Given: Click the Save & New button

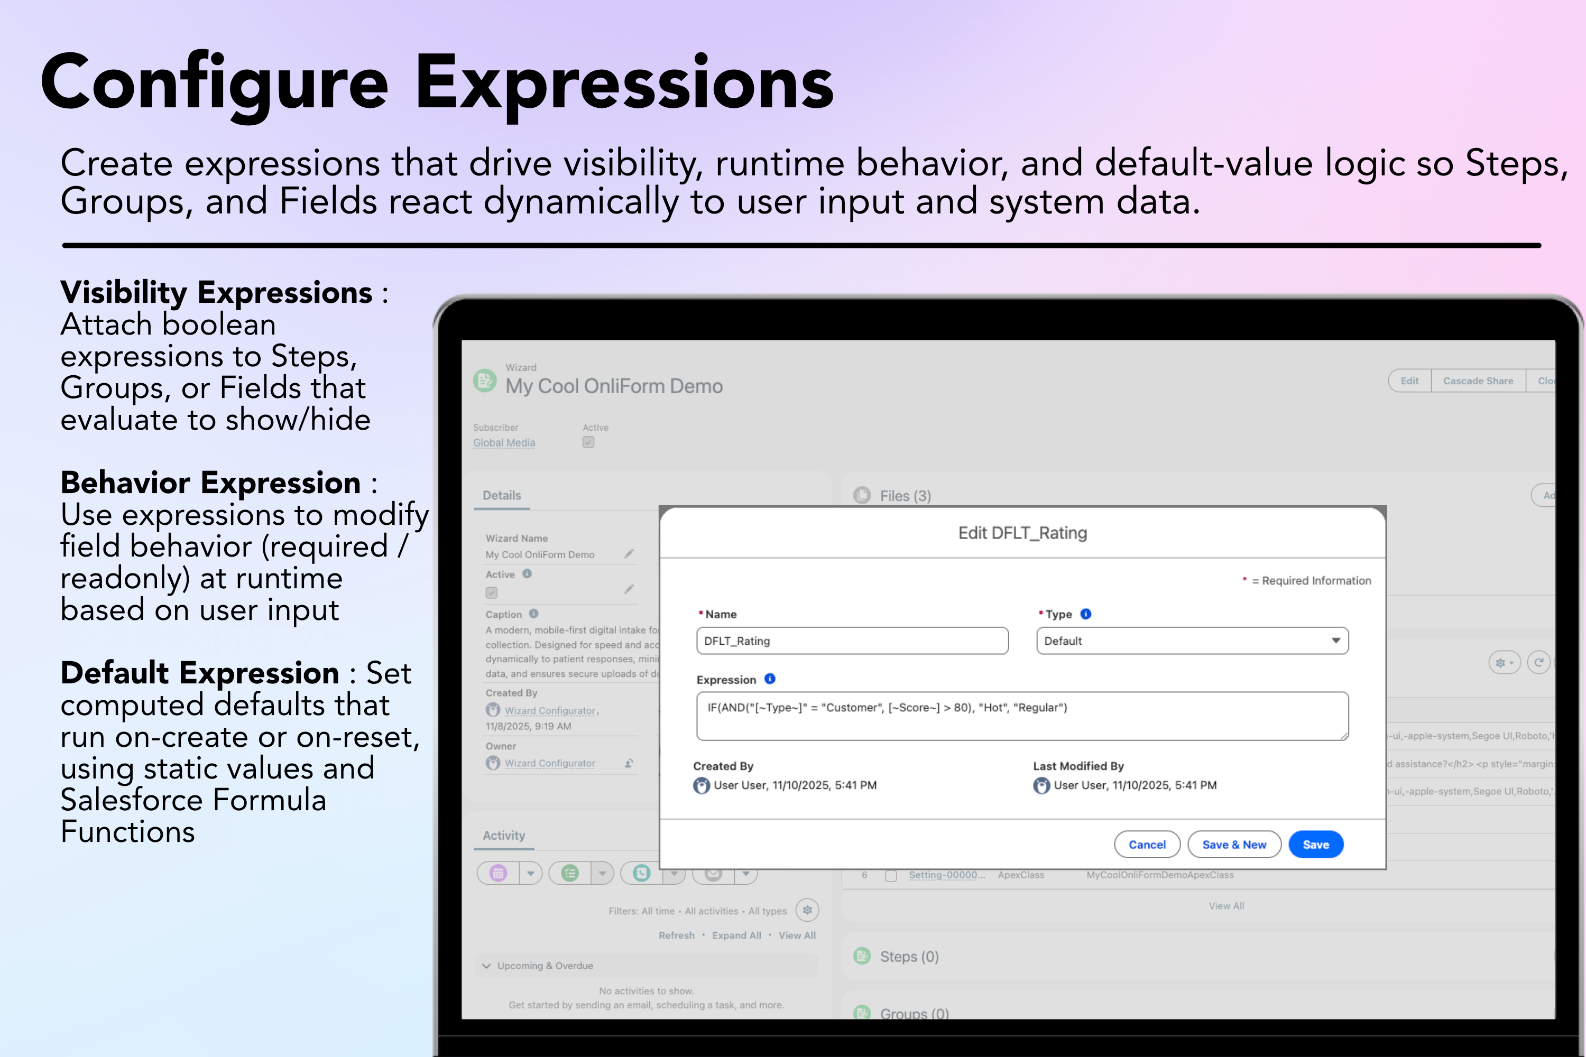Looking at the screenshot, I should [x=1234, y=844].
